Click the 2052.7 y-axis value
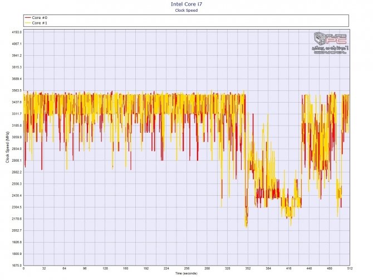The height and width of the screenshot is (280, 373). click(17, 231)
